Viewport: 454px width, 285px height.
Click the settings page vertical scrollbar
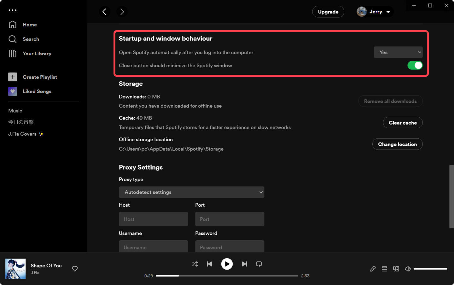click(x=451, y=197)
